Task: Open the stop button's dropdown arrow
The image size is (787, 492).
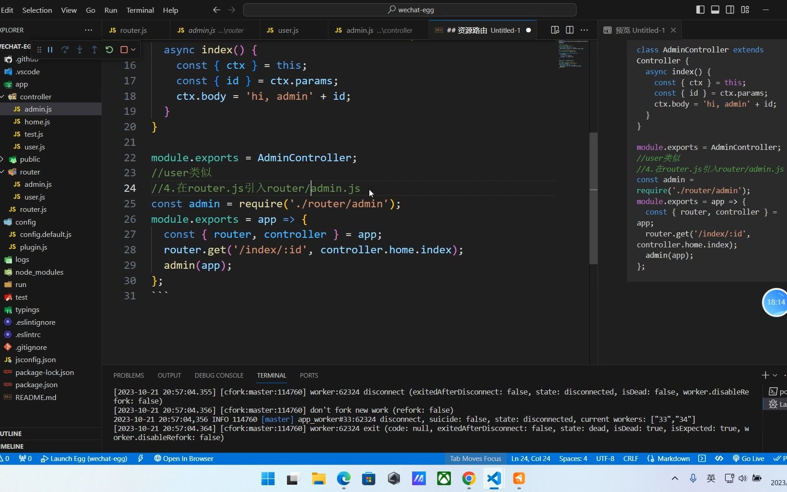Action: pos(133,50)
